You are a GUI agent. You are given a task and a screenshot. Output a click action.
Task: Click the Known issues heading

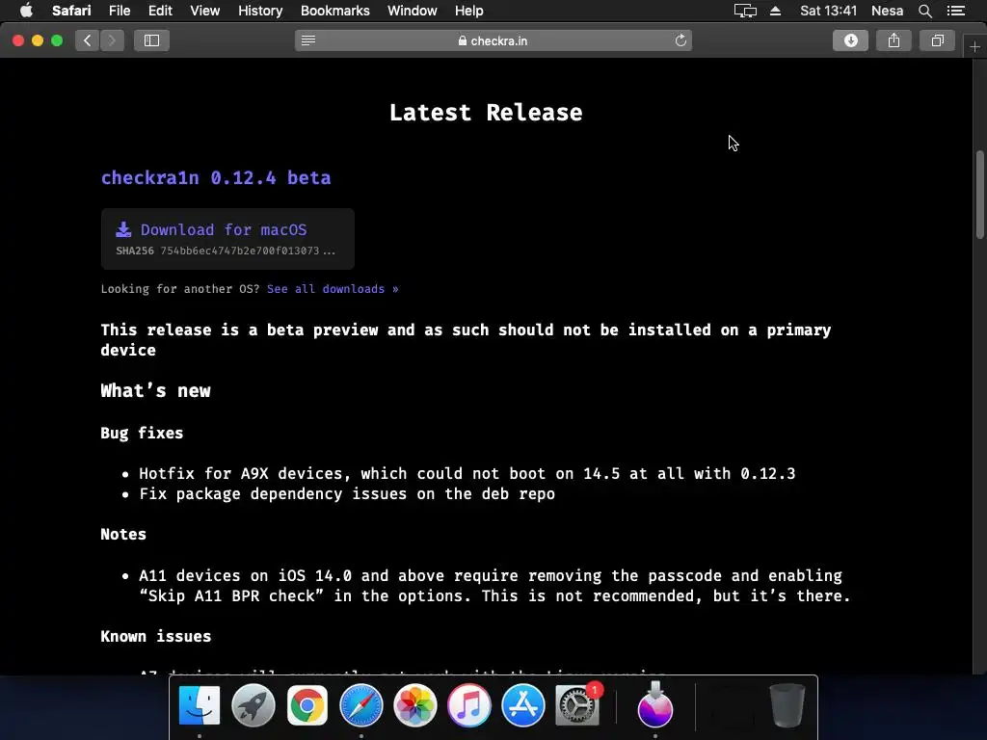coord(155,636)
